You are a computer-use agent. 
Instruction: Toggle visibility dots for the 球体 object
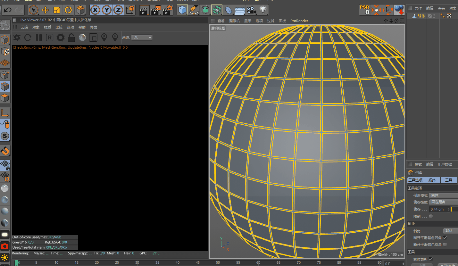434,16
